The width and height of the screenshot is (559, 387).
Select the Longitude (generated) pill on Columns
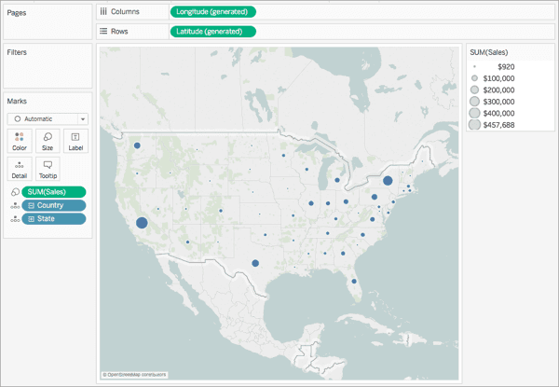[x=212, y=12]
